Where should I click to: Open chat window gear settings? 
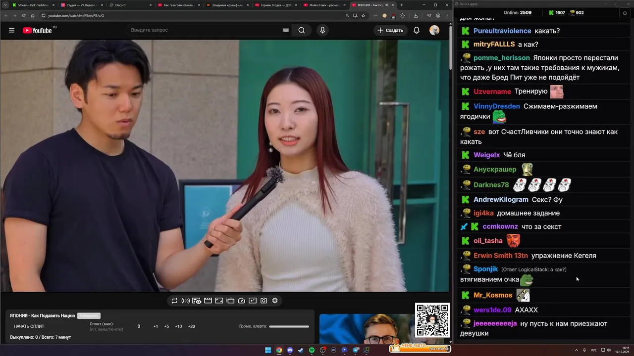point(625,13)
